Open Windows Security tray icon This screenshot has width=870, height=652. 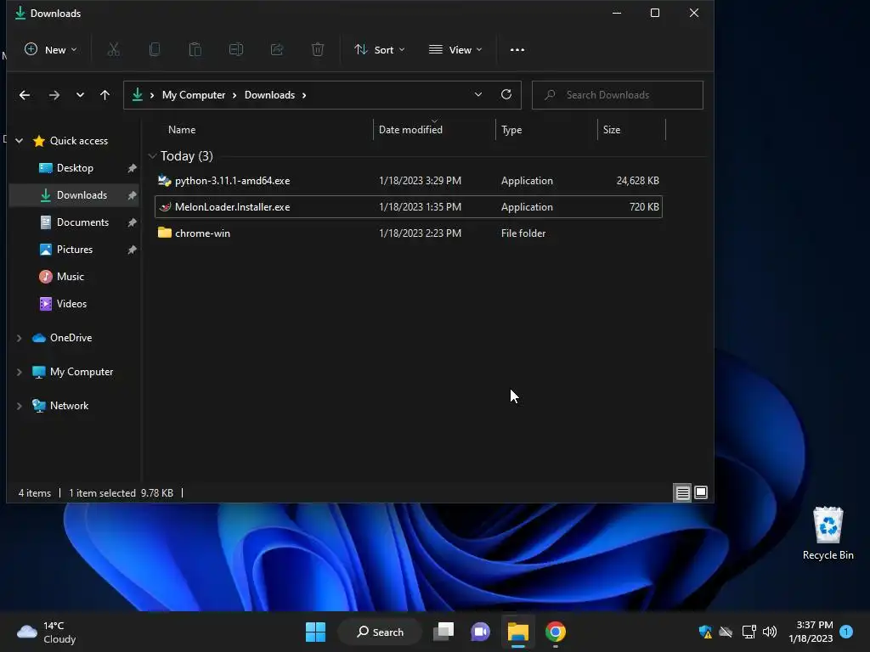coord(704,632)
